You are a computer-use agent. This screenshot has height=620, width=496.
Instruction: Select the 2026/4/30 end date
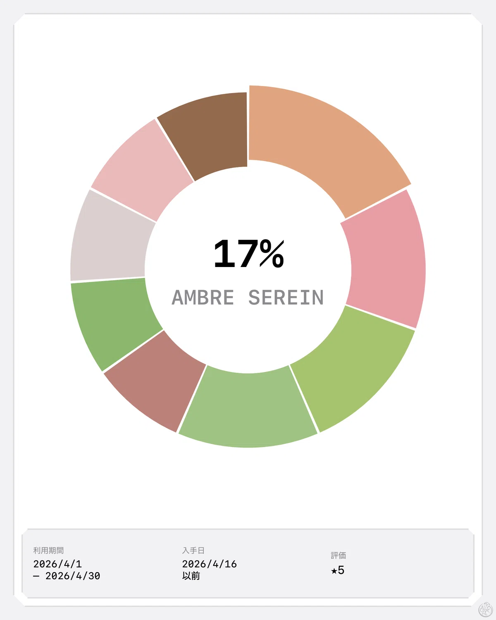73,576
